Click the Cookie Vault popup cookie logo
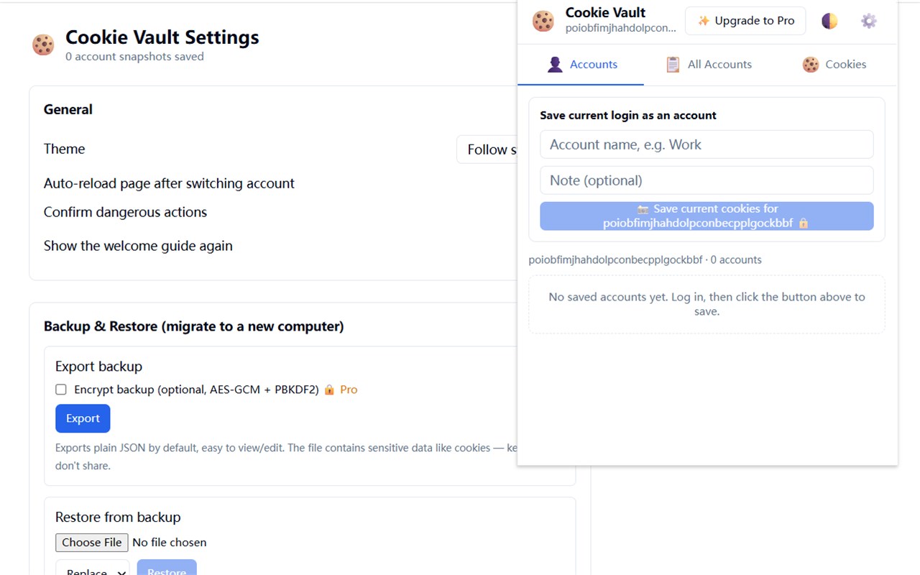 (543, 21)
